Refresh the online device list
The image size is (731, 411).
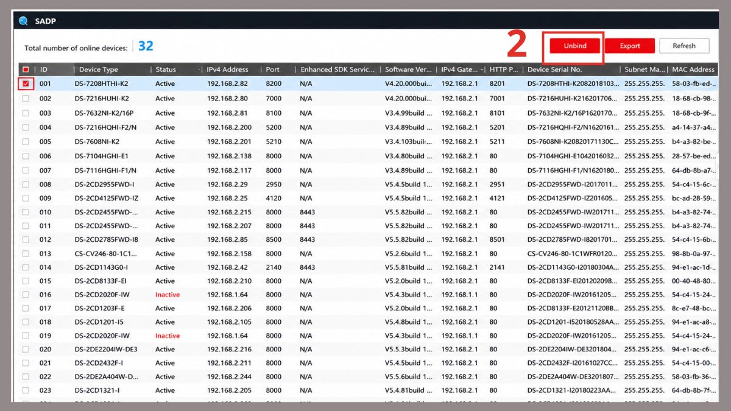point(684,46)
